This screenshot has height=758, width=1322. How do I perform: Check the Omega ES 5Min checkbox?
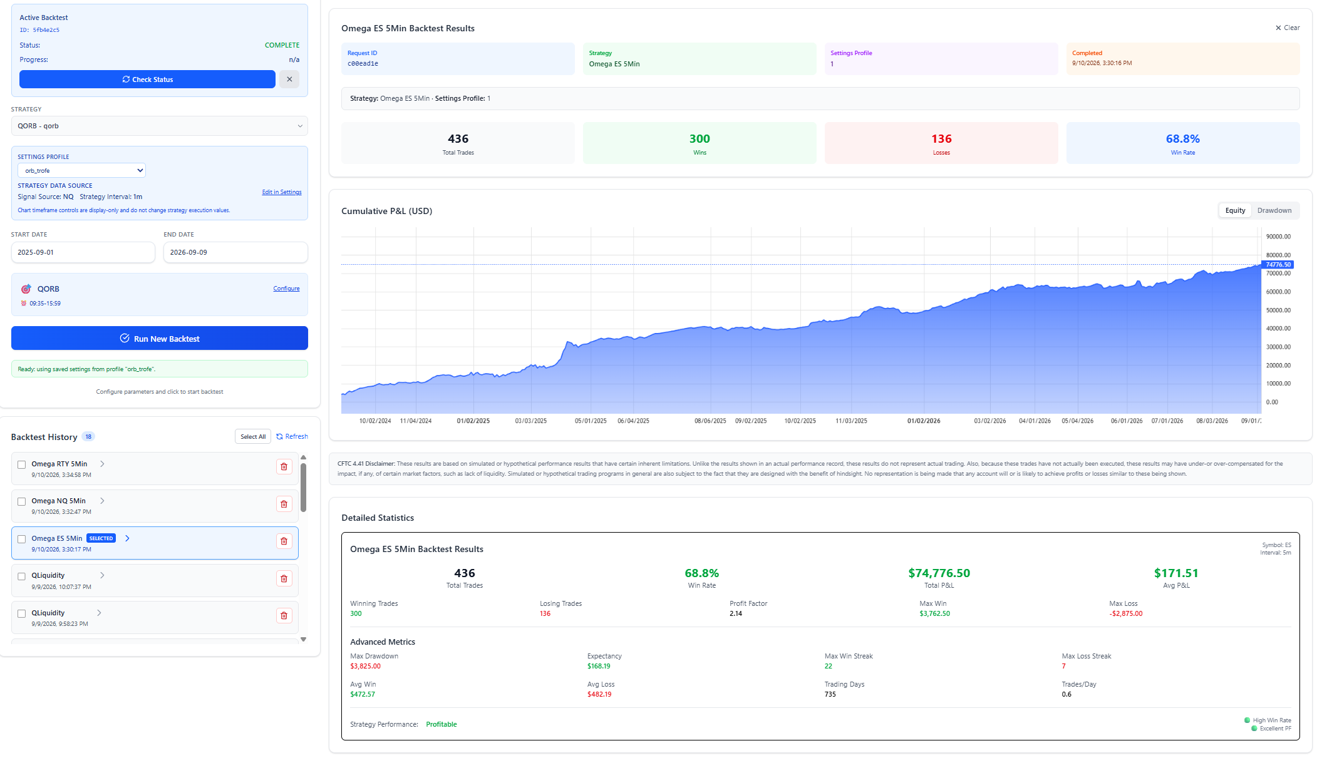click(x=22, y=539)
